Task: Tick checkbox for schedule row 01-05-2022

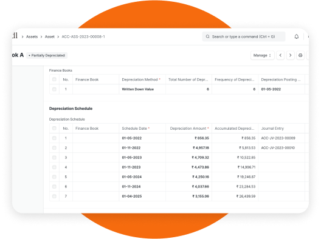Action: point(54,138)
